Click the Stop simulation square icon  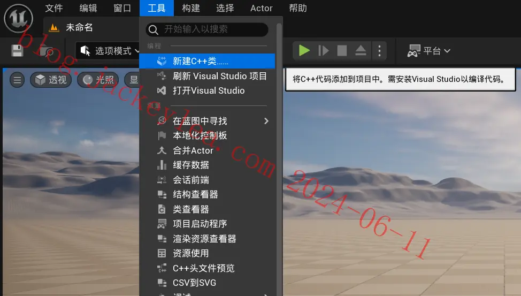tap(342, 50)
